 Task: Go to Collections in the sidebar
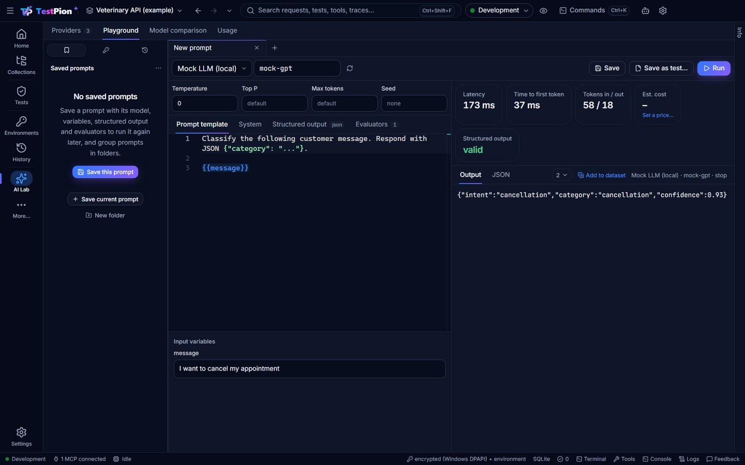coord(21,65)
